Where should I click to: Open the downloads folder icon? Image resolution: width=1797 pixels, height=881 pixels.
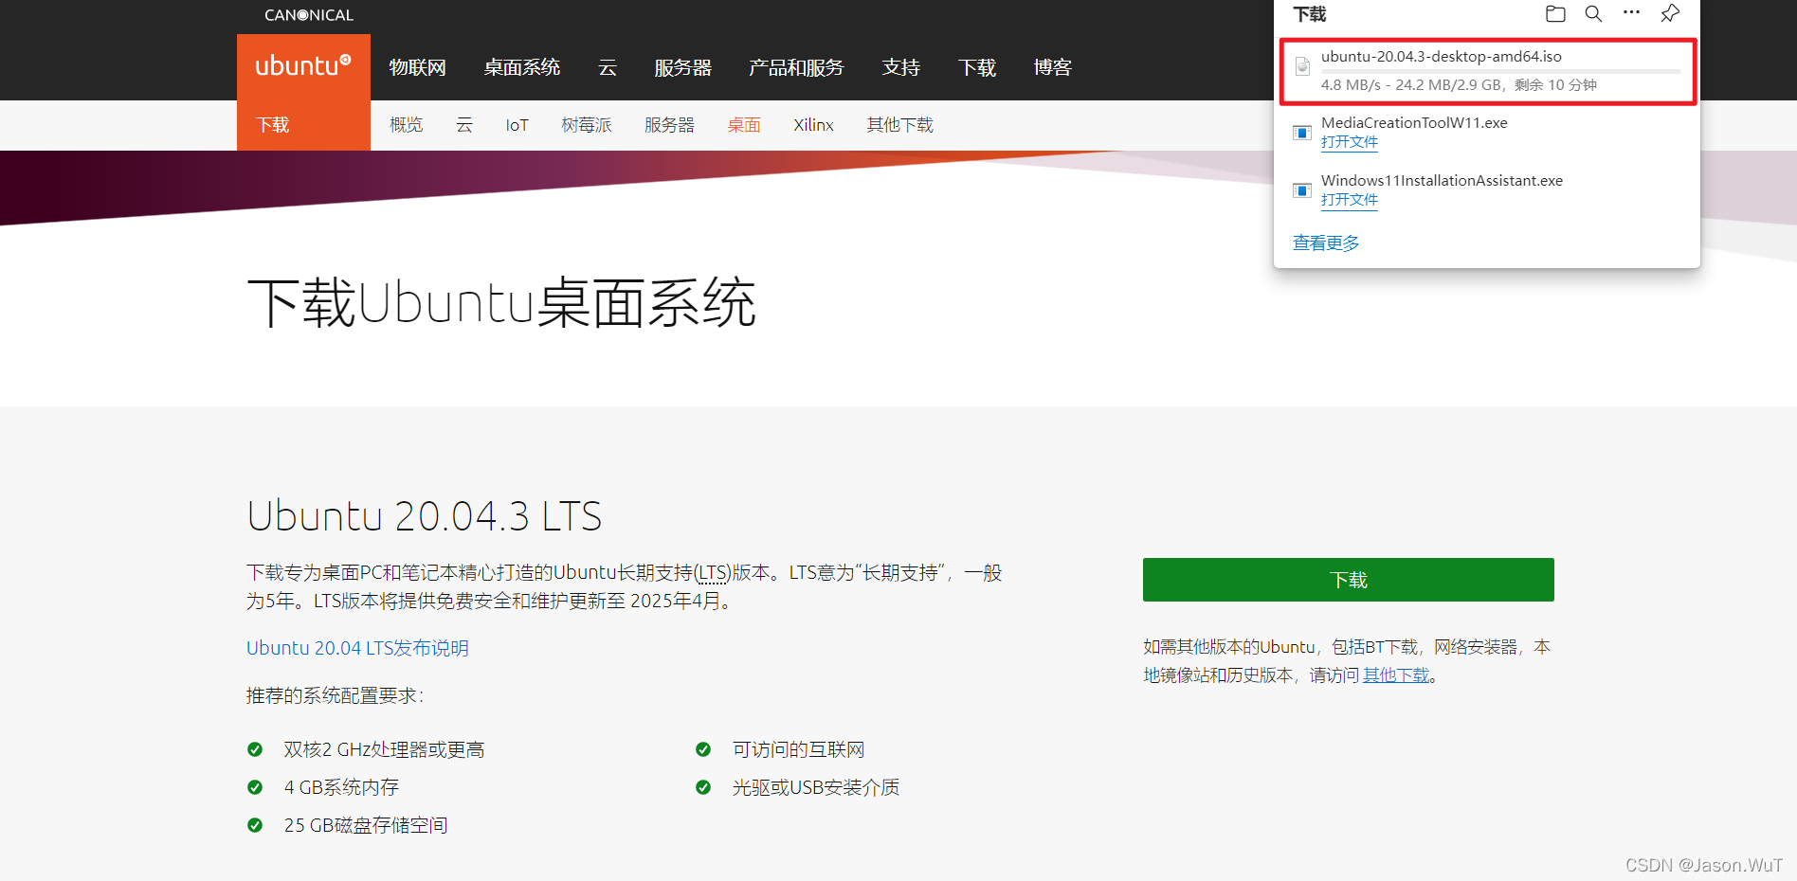click(x=1555, y=14)
